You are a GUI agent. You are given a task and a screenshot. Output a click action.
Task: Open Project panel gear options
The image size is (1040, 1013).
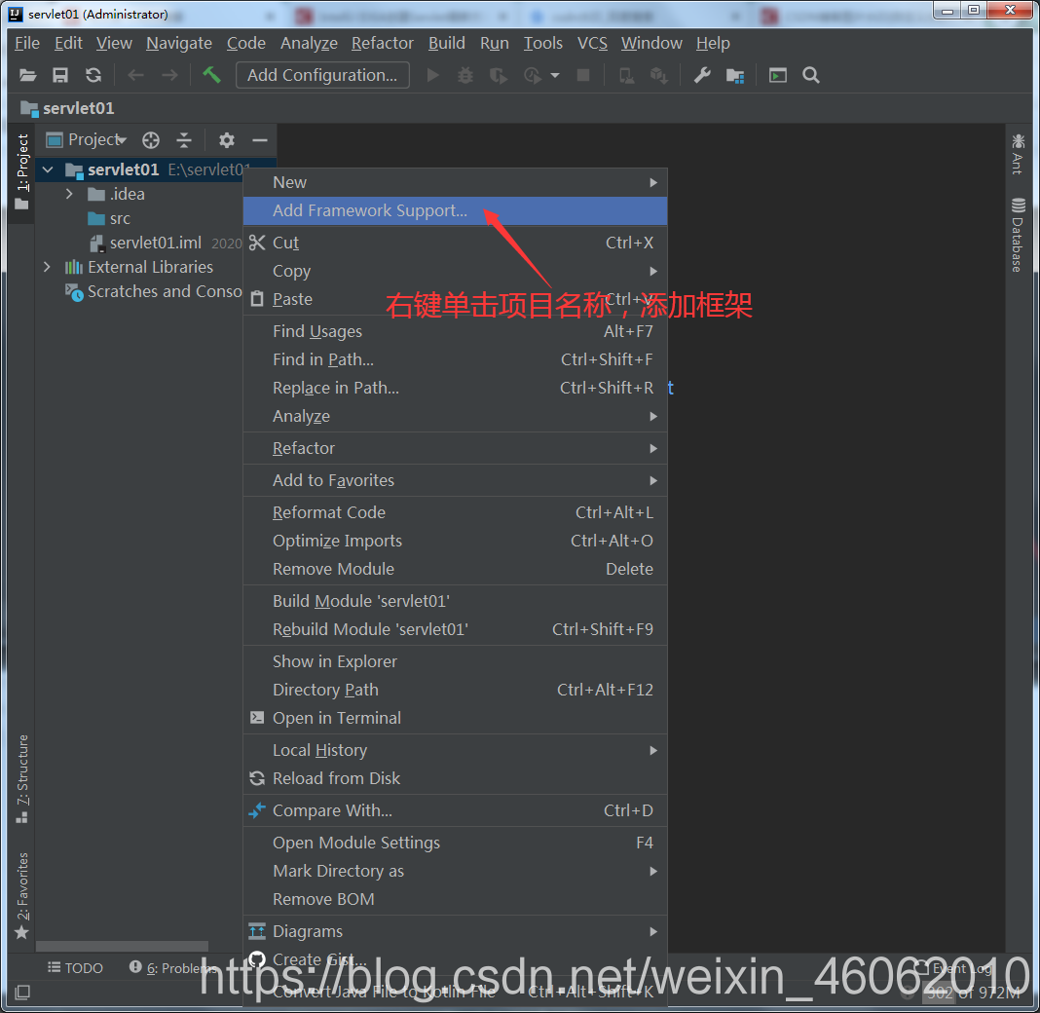pos(227,140)
